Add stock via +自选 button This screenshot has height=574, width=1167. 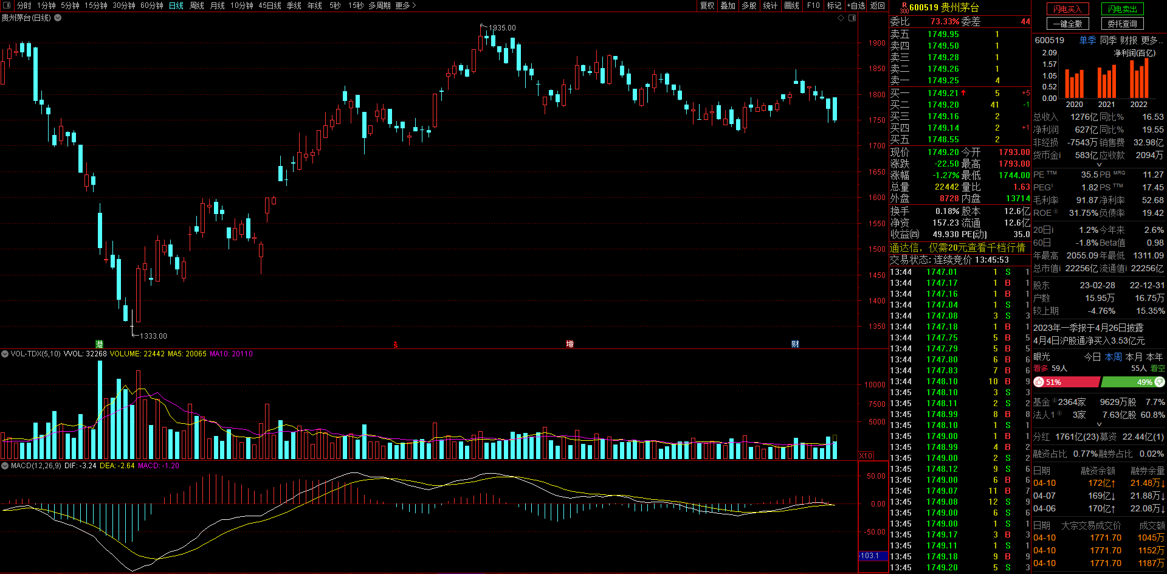856,5
